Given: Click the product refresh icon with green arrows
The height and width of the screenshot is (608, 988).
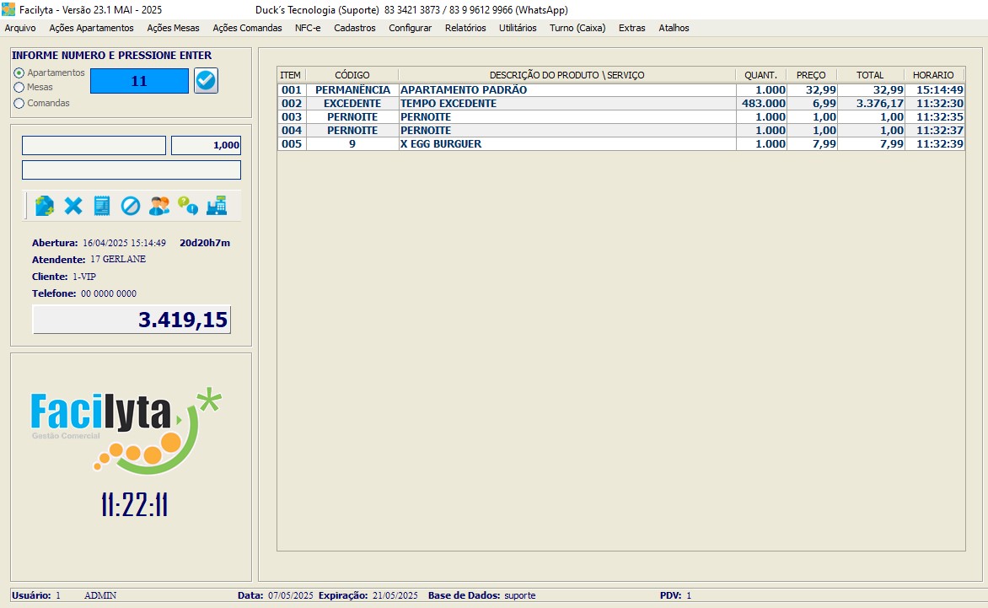Looking at the screenshot, I should tap(45, 206).
